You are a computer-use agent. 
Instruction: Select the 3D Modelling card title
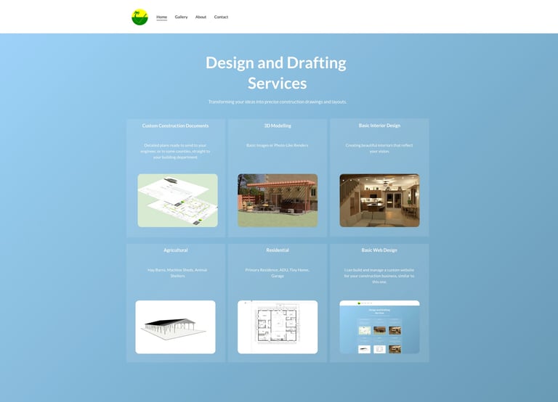pos(278,126)
